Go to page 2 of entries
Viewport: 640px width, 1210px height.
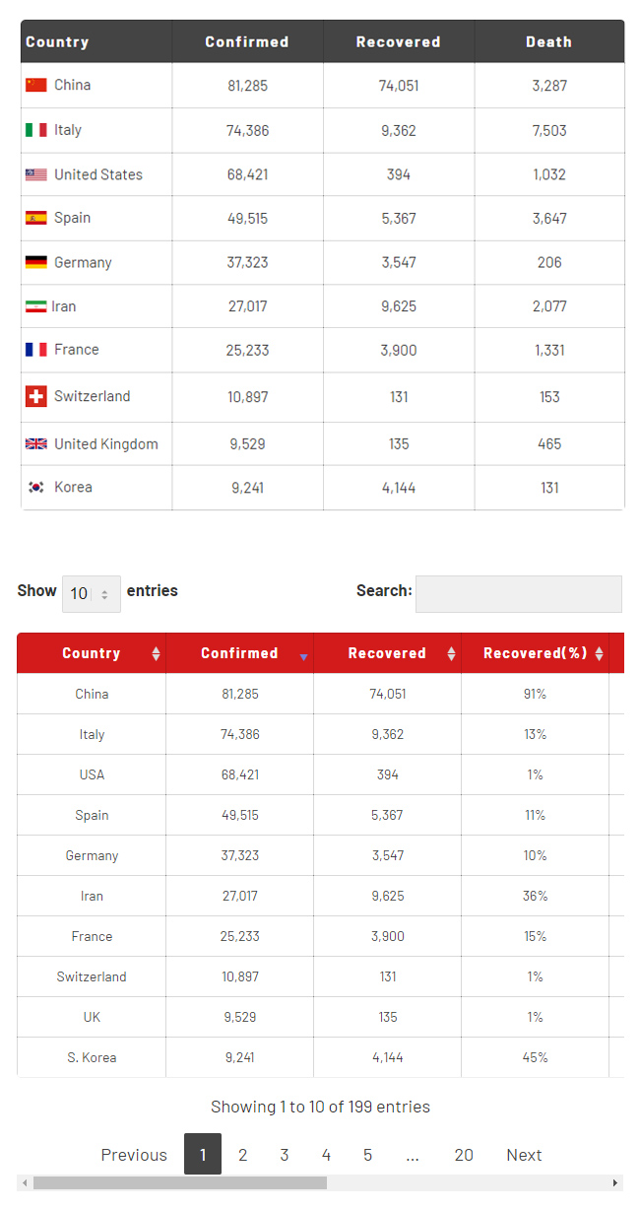coord(242,1155)
